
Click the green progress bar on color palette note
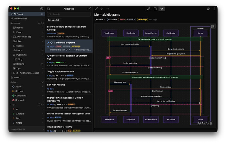click(x=58, y=63)
